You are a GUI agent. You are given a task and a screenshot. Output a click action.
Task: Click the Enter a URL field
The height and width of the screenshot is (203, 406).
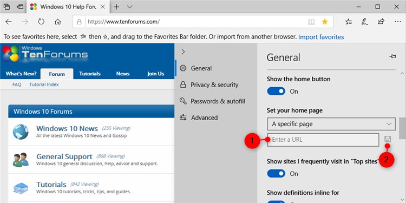[323, 140]
